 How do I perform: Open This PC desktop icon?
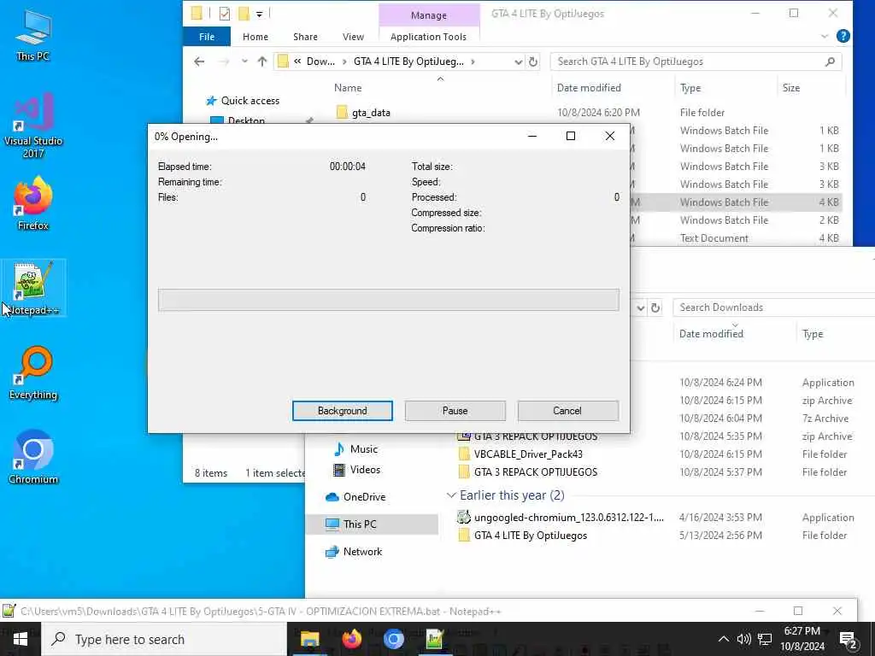(33, 35)
